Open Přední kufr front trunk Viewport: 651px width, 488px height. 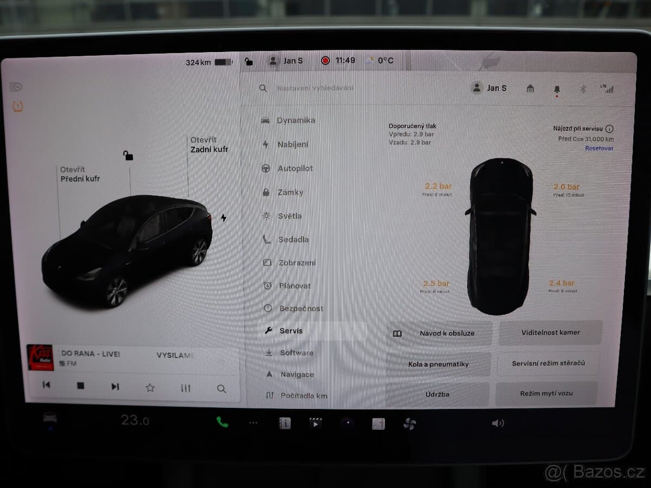[80, 174]
